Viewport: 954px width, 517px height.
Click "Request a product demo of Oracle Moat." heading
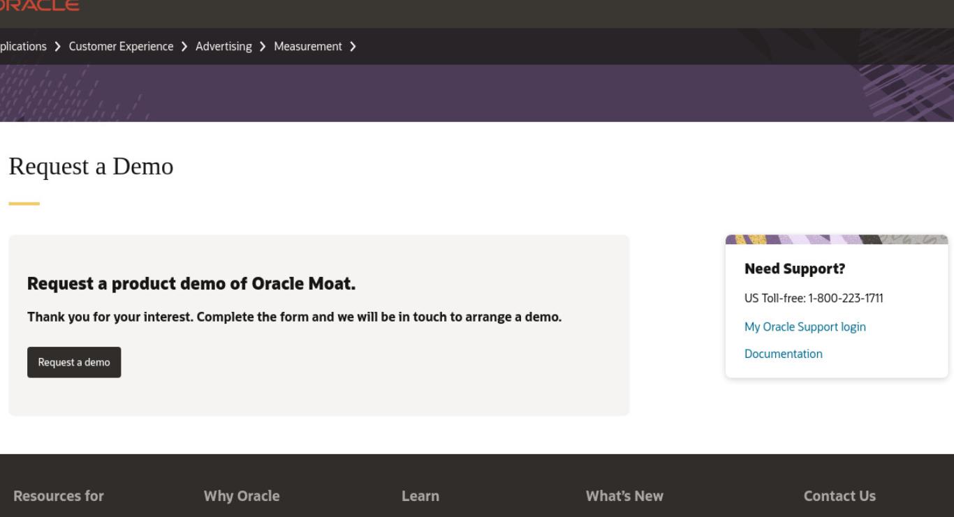point(191,284)
